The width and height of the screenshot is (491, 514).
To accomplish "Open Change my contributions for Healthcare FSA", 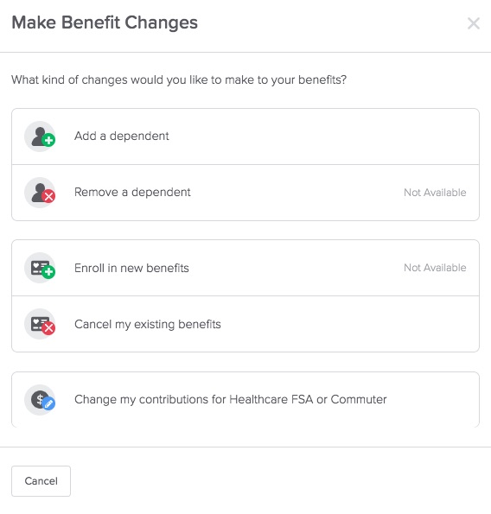I will 245,400.
